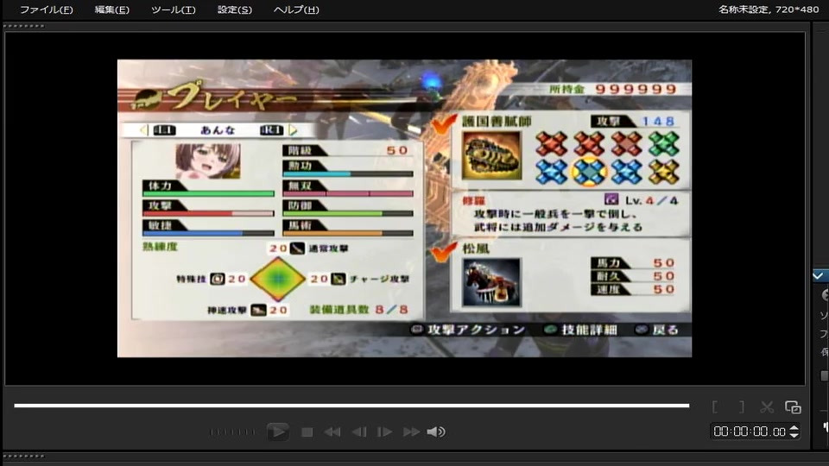Click the checkmark button on right panel

click(x=819, y=275)
